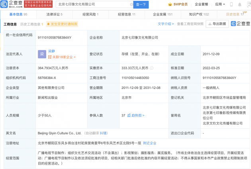Select registration number 110105014483050
This screenshot has width=251, height=169.
tap(135, 78)
